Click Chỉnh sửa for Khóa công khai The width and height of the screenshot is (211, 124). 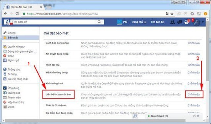(194, 84)
